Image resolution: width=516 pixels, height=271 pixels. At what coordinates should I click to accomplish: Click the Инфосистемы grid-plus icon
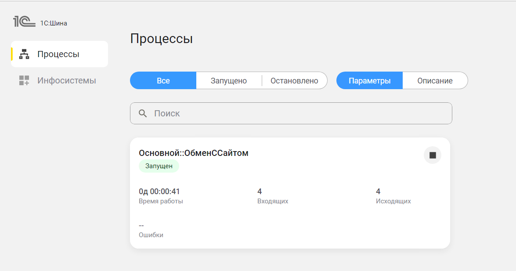pyautogui.click(x=24, y=81)
